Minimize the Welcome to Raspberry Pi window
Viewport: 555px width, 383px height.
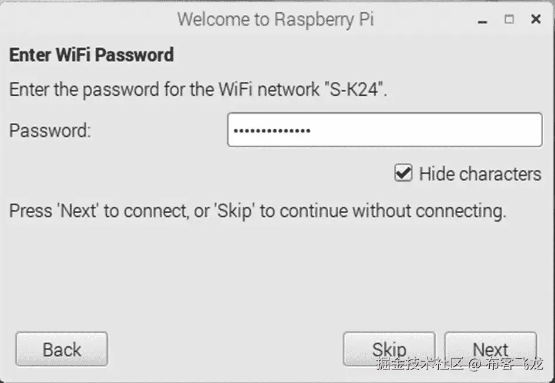tap(483, 20)
